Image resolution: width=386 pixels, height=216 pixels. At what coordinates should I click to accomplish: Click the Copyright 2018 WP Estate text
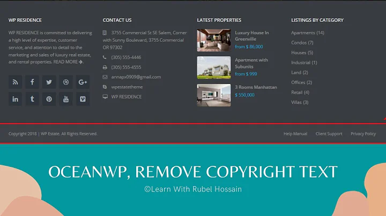pos(53,134)
